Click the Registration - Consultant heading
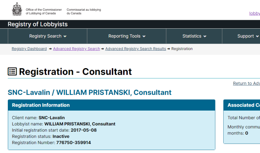The image size is (260, 153). coord(75,71)
